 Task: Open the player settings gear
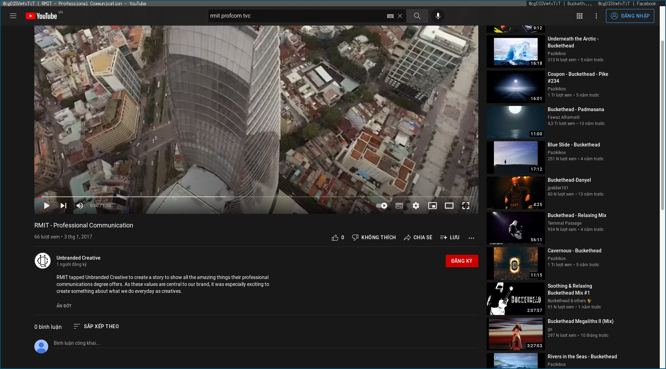click(x=416, y=206)
